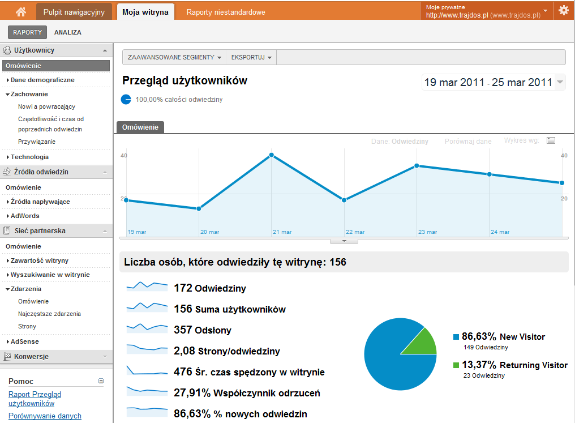The image size is (575, 423).
Task: Expand the Technologia tree item
Action: pyautogui.click(x=29, y=157)
